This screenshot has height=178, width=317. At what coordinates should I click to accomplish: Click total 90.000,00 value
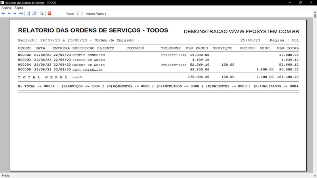tap(289, 70)
